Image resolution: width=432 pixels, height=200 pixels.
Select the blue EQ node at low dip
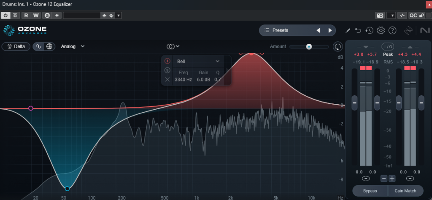click(67, 189)
